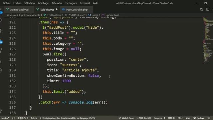Screen dimensions: 213x120
Task: Click the JS/TS language initialisation status
Action: click(67, 118)
